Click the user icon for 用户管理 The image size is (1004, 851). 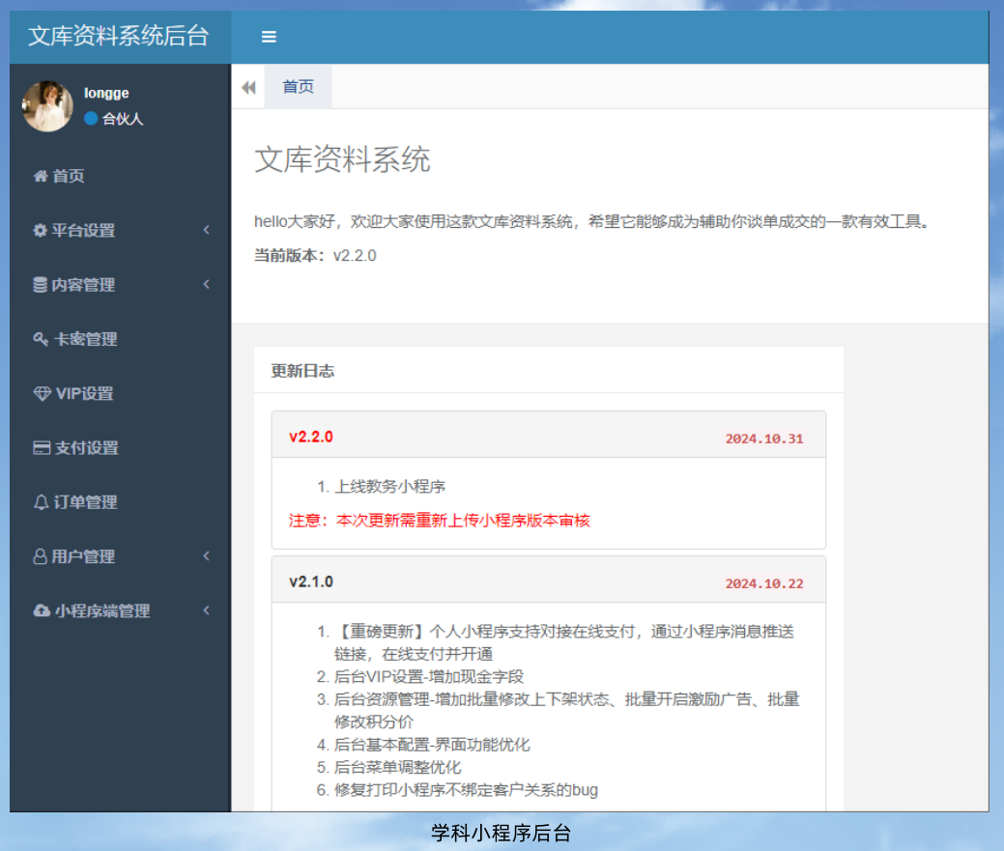[x=41, y=556]
